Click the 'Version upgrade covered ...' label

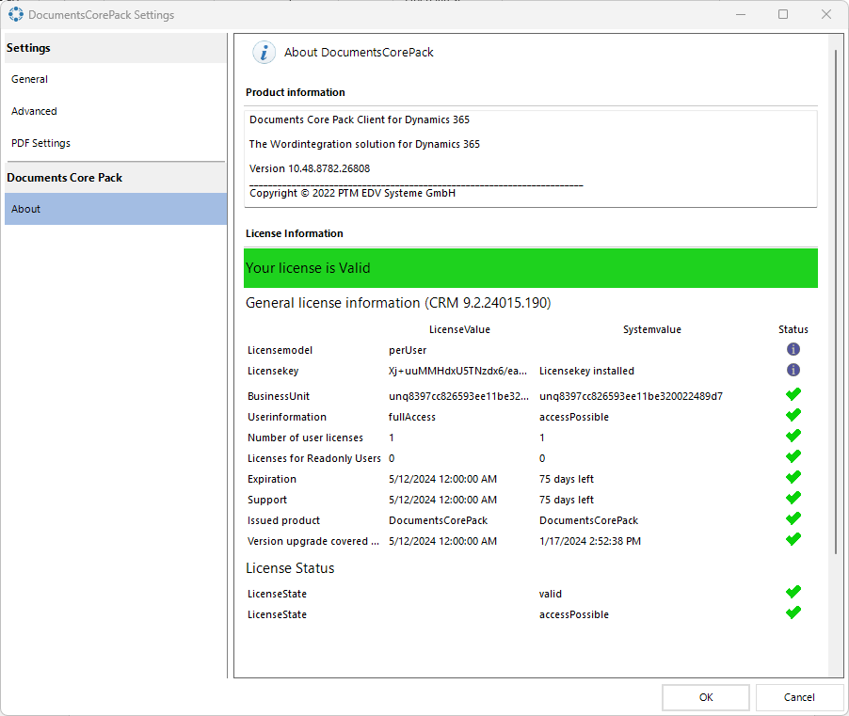click(312, 541)
